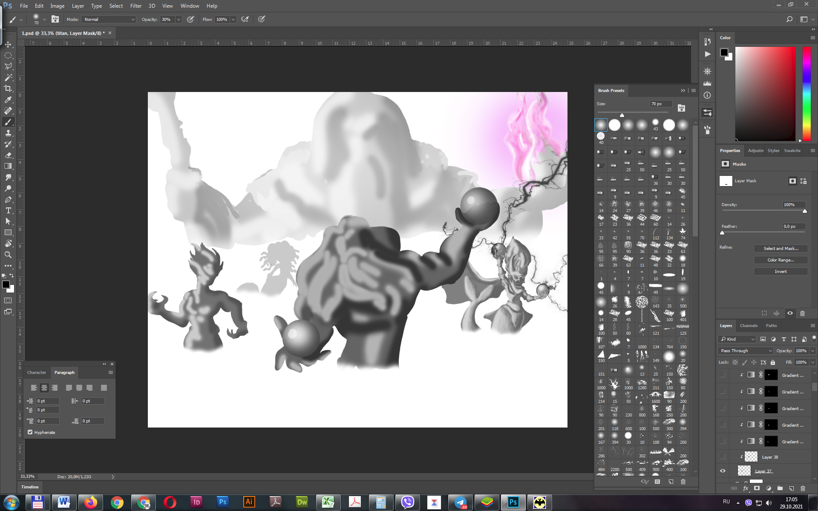
Task: Open the Filter menu
Action: click(136, 6)
